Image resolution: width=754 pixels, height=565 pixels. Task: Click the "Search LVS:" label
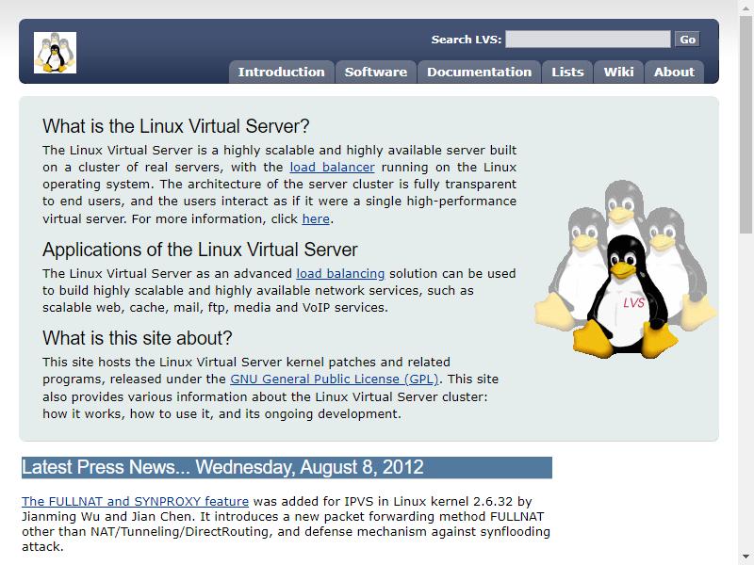click(466, 40)
